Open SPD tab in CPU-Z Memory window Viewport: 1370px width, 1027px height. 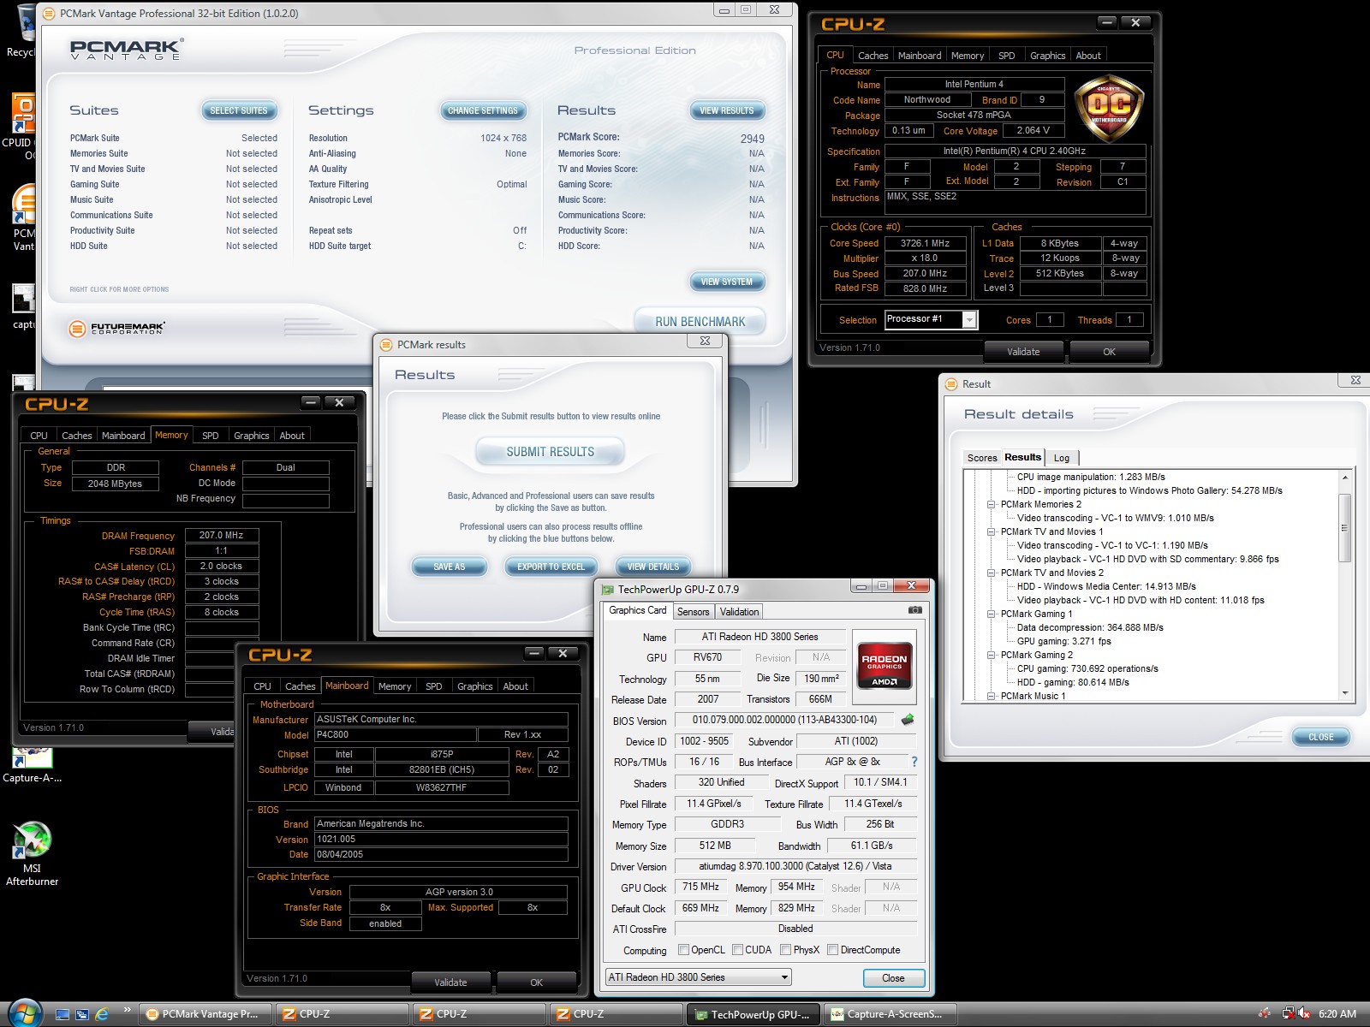coord(210,436)
